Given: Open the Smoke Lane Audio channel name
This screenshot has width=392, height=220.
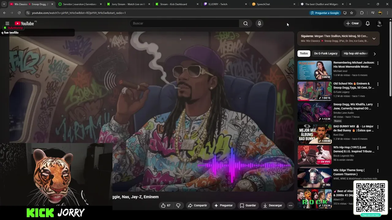Looking at the screenshot, I should tap(344, 113).
